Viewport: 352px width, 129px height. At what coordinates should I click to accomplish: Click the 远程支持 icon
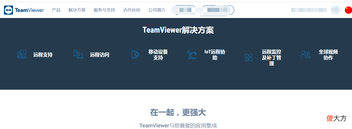coord(22,54)
